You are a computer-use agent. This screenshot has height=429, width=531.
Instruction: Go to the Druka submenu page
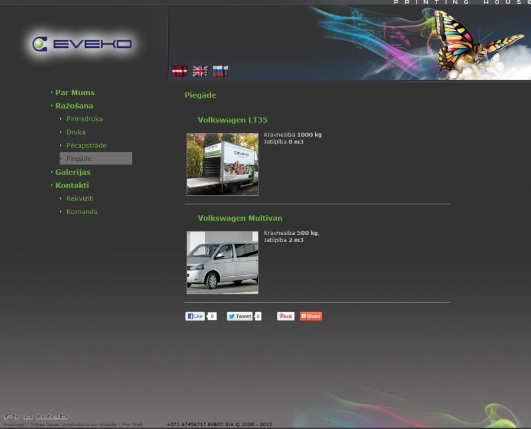point(76,132)
